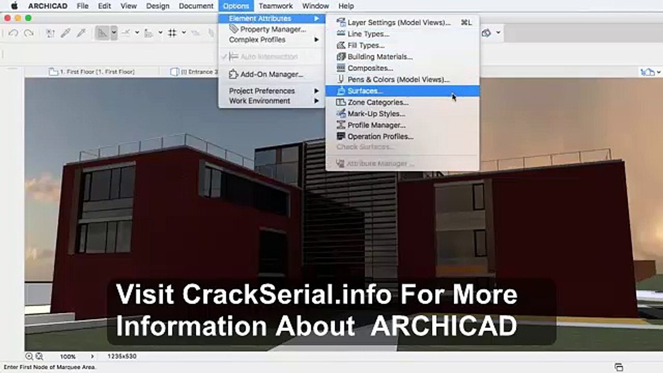663x373 pixels.
Task: Open the View menu
Action: [128, 6]
